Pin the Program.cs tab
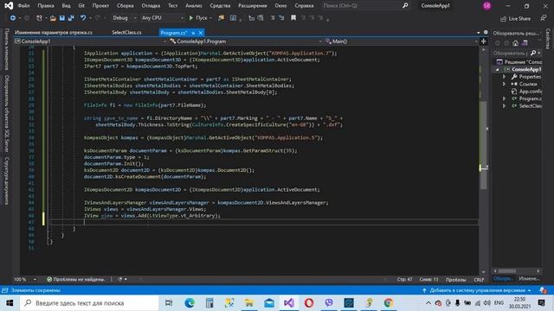The height and width of the screenshot is (311, 554). pos(193,33)
